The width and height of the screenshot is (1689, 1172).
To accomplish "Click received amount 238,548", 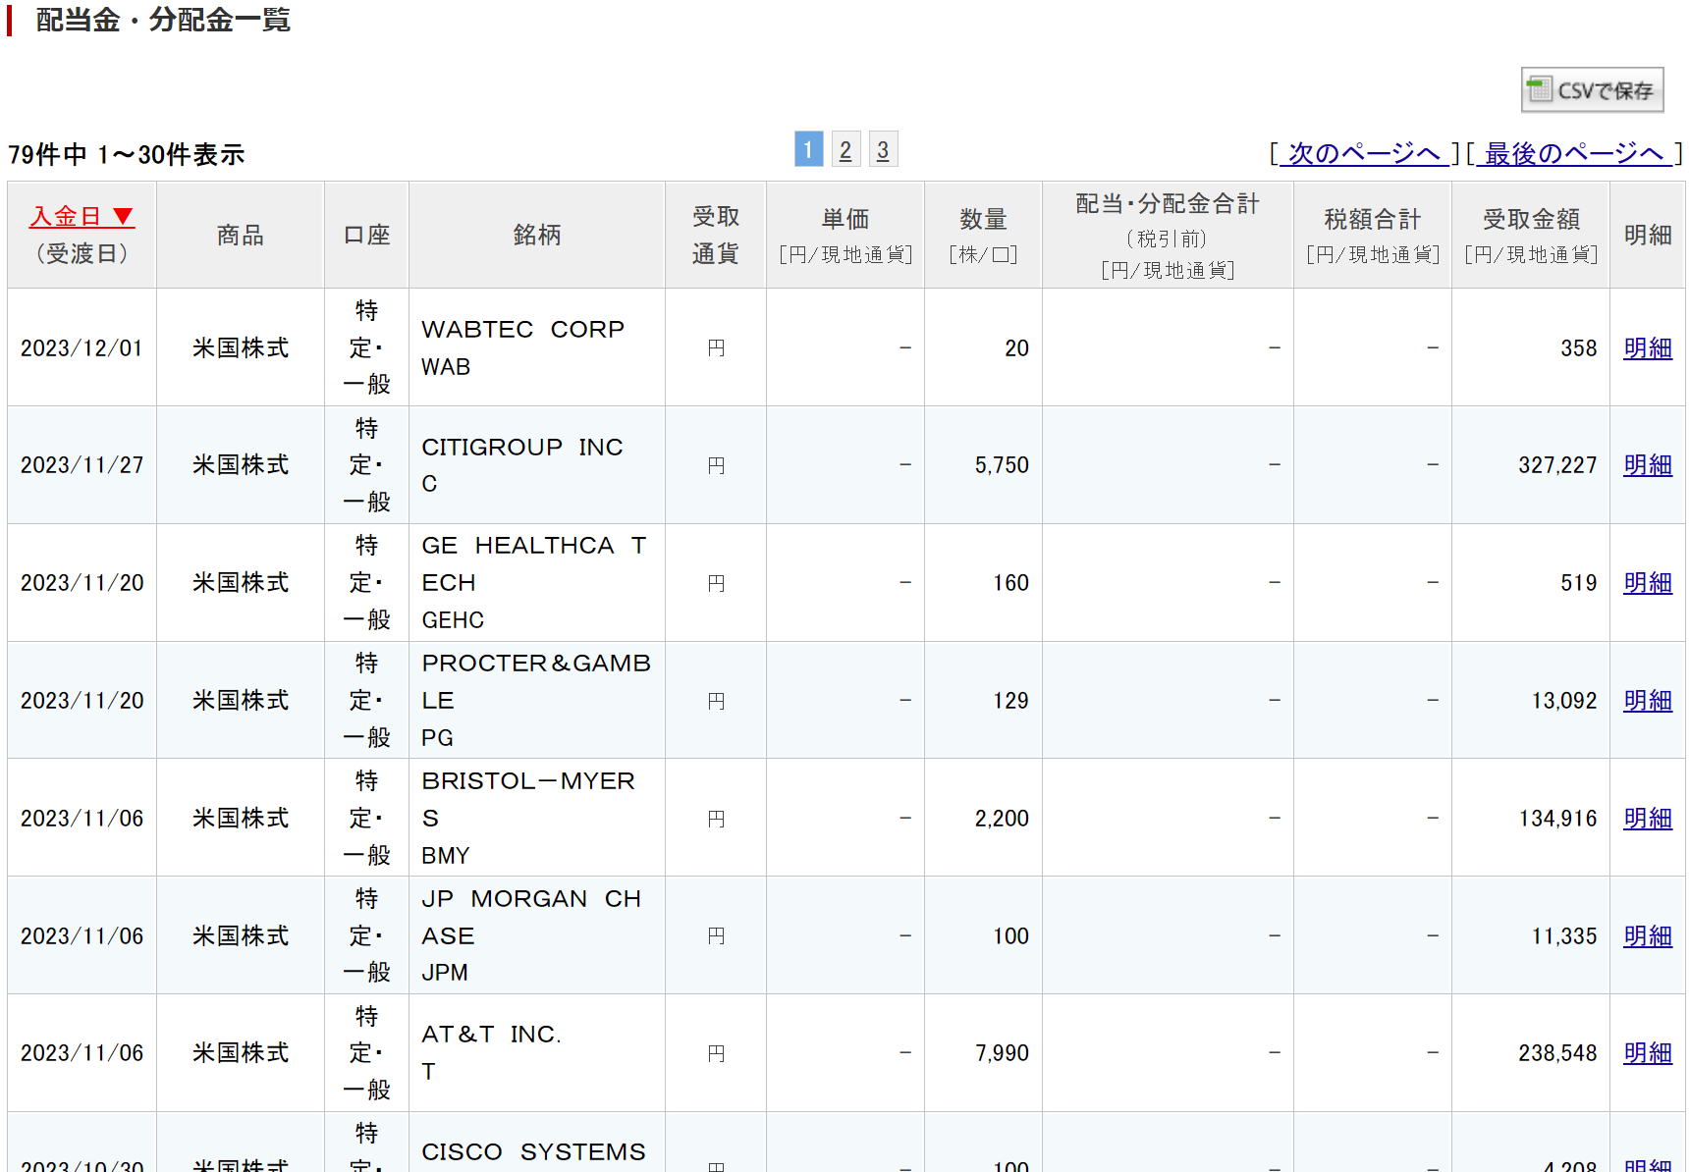I will [1557, 1053].
